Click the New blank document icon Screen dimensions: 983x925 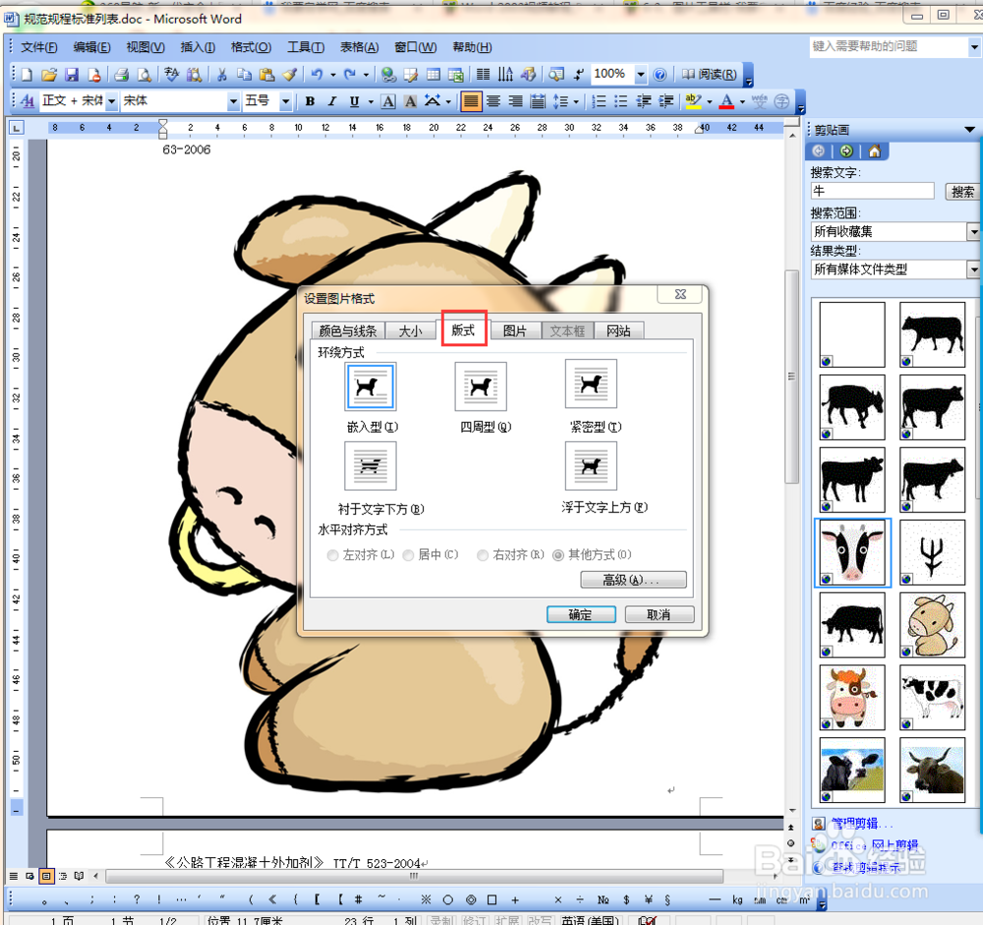coord(27,75)
